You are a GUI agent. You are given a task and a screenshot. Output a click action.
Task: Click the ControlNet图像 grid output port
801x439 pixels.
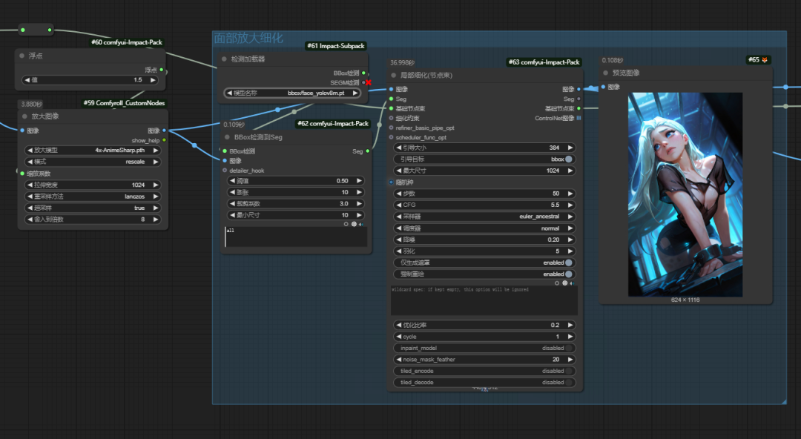point(578,119)
